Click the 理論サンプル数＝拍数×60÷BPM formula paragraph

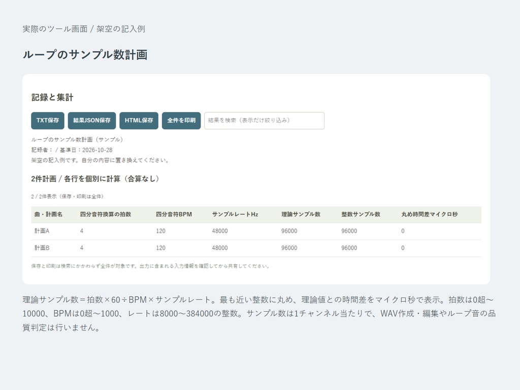click(x=259, y=313)
